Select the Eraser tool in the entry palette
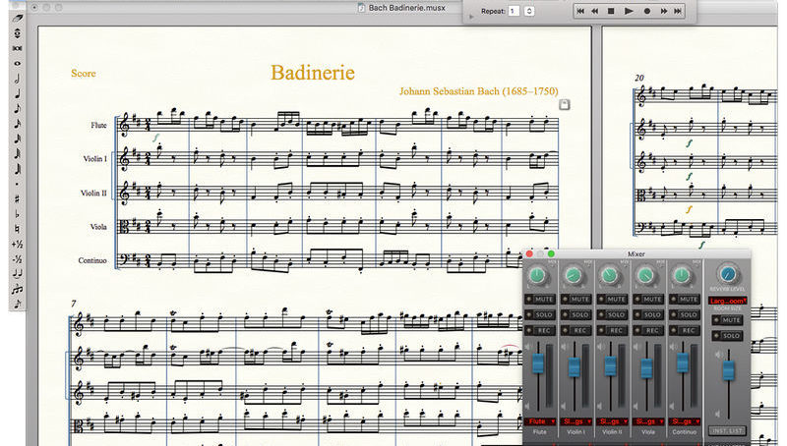This screenshot has height=446, width=787. coord(17,18)
